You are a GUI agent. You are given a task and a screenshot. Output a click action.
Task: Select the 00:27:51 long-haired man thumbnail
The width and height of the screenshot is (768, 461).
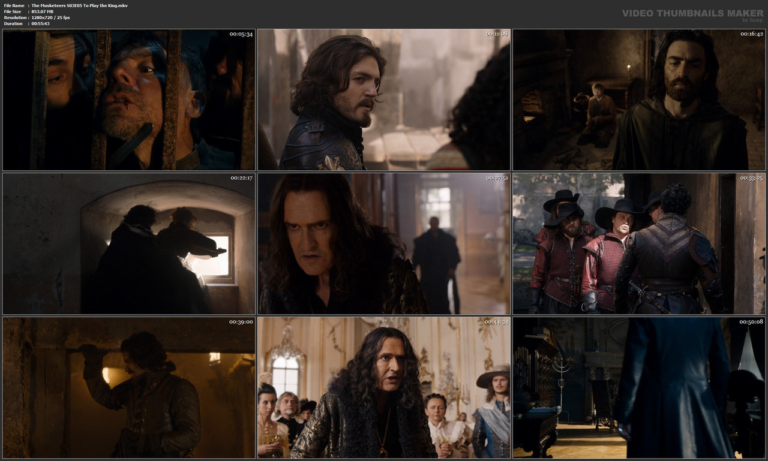(384, 243)
